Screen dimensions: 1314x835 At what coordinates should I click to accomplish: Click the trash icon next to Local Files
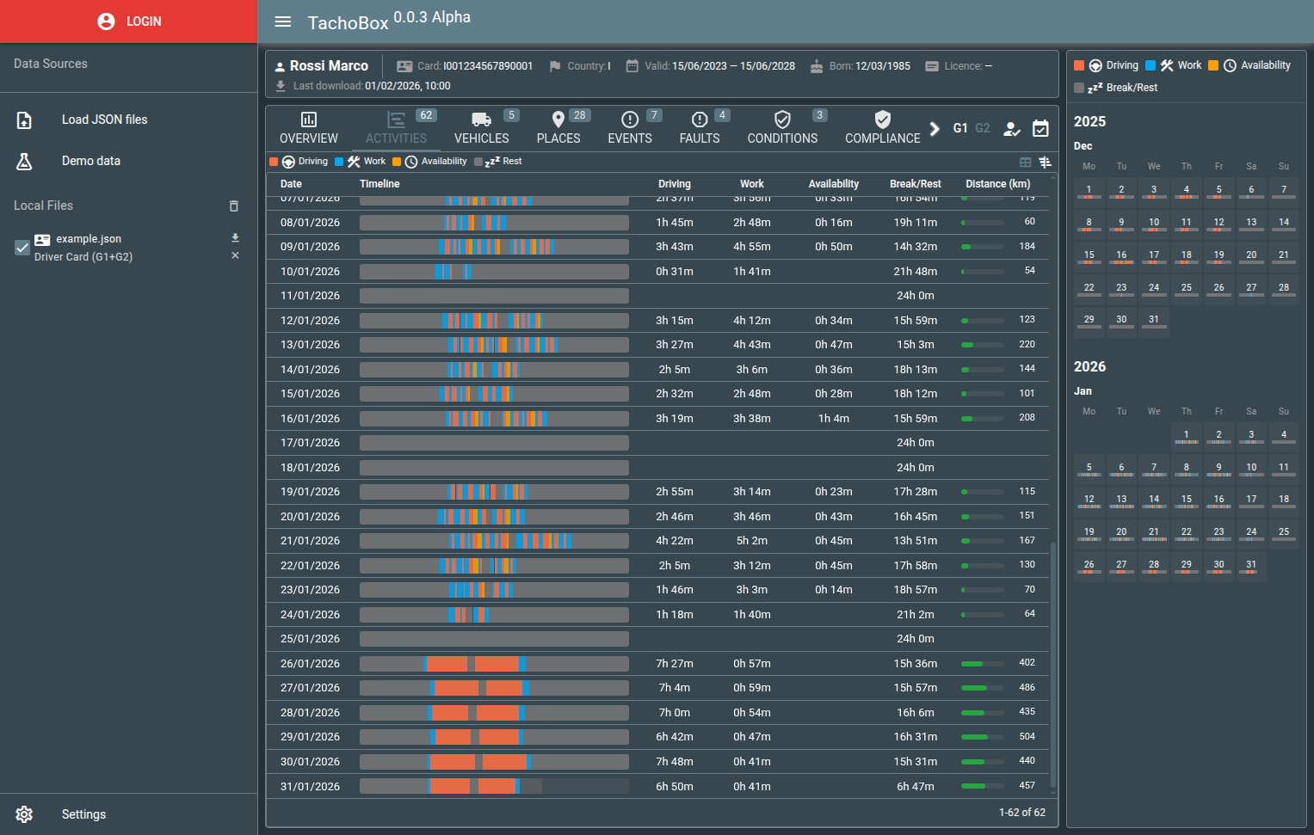[x=233, y=206]
